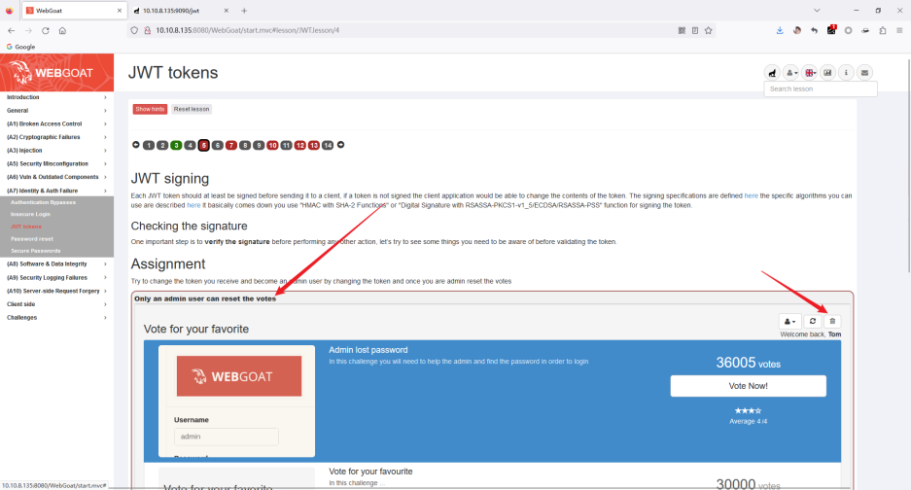Expand (A10) Server-side Request Forgery

click(57, 292)
